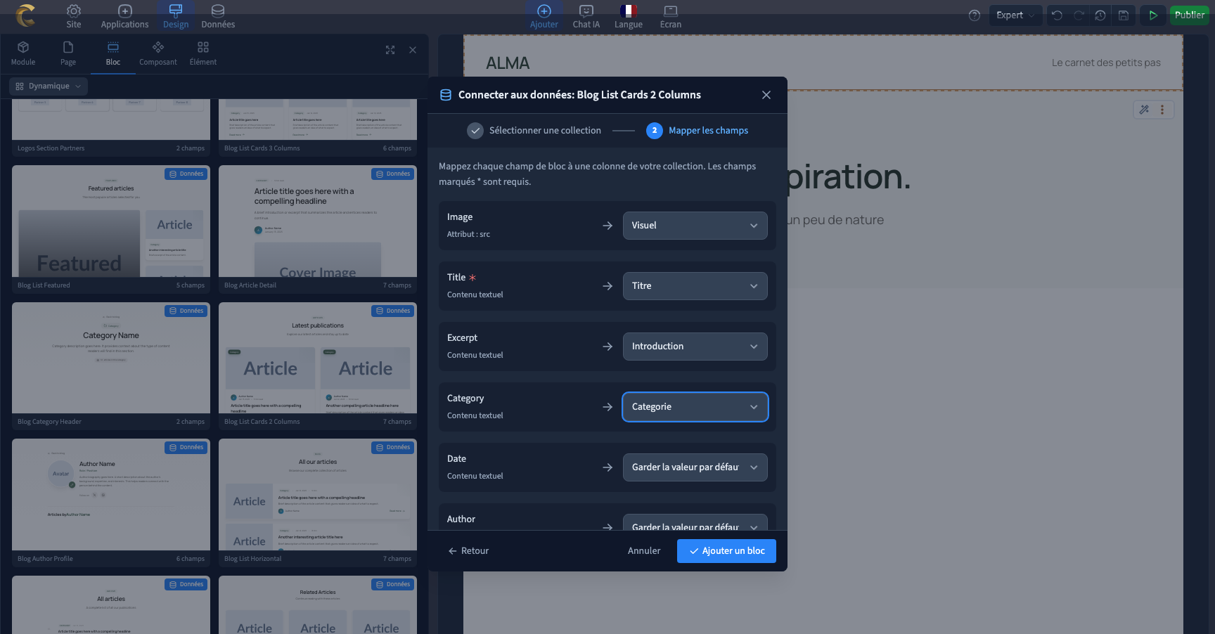Open the Données database icon

pyautogui.click(x=218, y=11)
